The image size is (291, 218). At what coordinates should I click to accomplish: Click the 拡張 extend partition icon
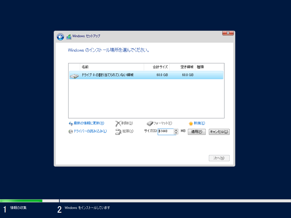tap(118, 131)
